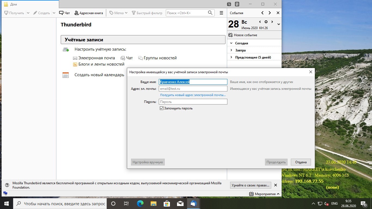Image resolution: width=372 pixels, height=209 pixels.
Task: Click the Пароль input field
Action: pos(193,102)
